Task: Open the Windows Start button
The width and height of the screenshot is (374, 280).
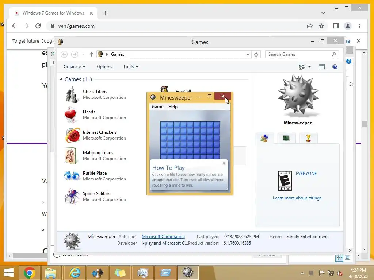Action: pyautogui.click(x=9, y=273)
